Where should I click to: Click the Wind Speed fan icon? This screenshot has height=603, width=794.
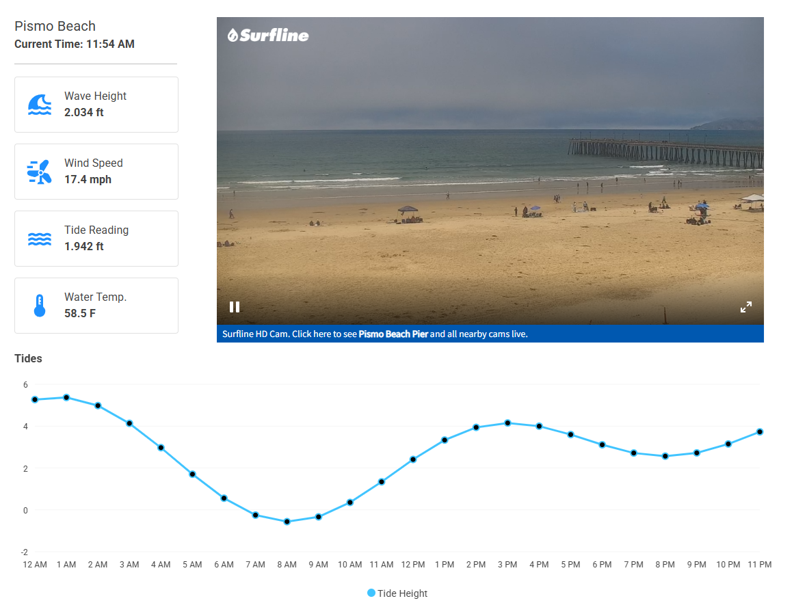pos(40,172)
